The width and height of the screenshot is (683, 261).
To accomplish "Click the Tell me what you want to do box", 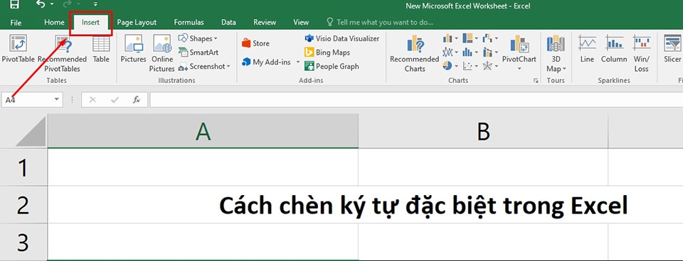I will (x=380, y=22).
